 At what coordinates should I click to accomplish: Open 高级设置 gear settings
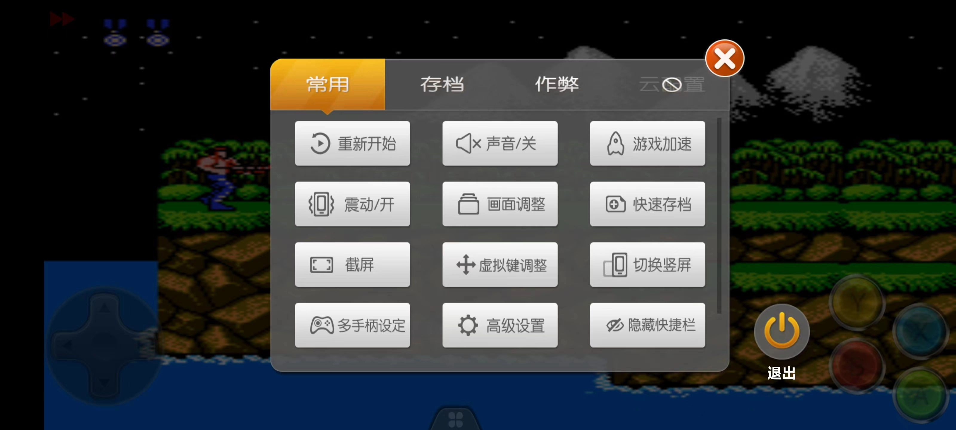pyautogui.click(x=500, y=325)
